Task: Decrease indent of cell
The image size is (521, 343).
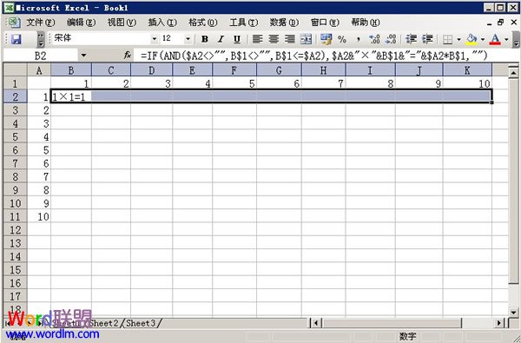Action: (412, 39)
